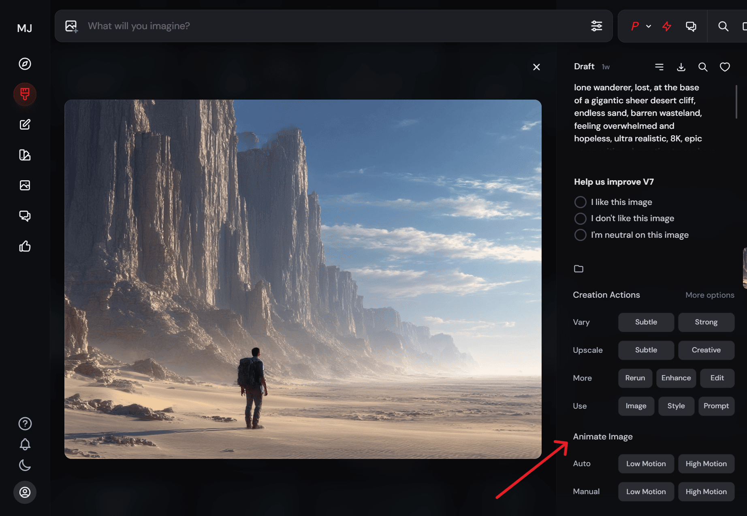Screen dimensions: 747x516
Task: Click the download image icon
Action: (681, 67)
